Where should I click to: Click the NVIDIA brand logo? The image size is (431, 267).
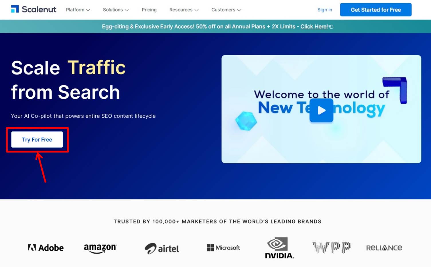280,248
